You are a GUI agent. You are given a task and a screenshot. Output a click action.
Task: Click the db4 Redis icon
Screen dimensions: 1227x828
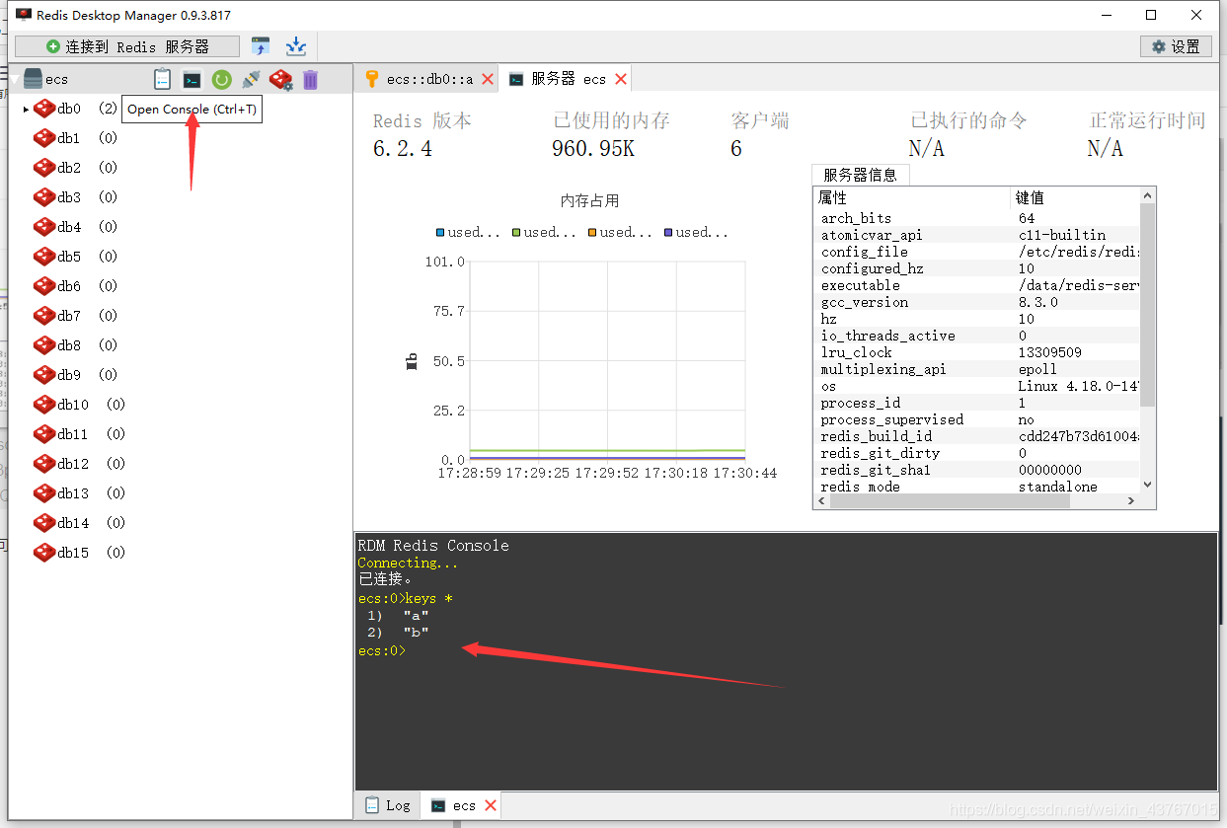coord(44,227)
